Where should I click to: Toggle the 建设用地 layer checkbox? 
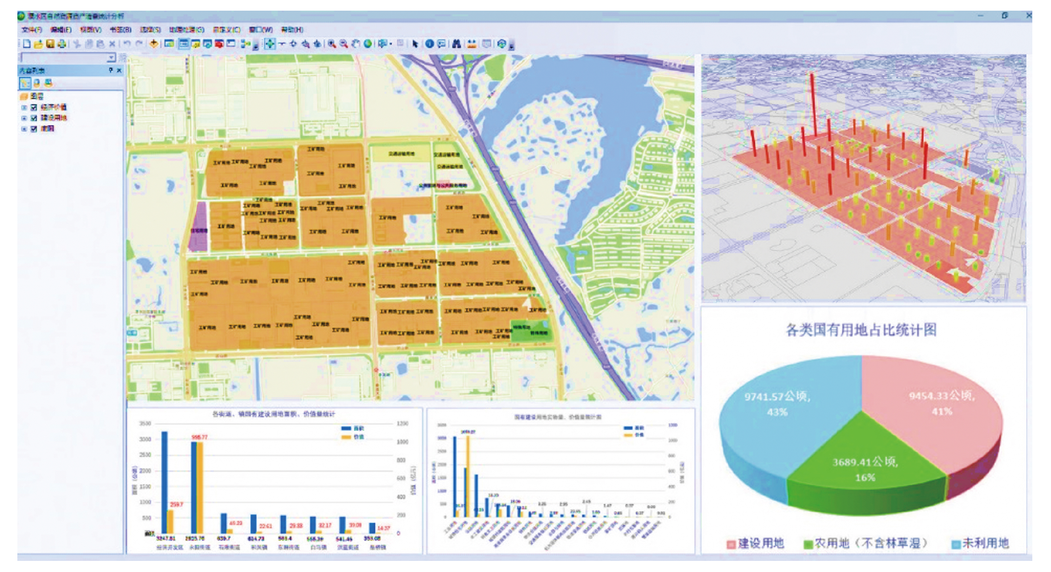(34, 118)
